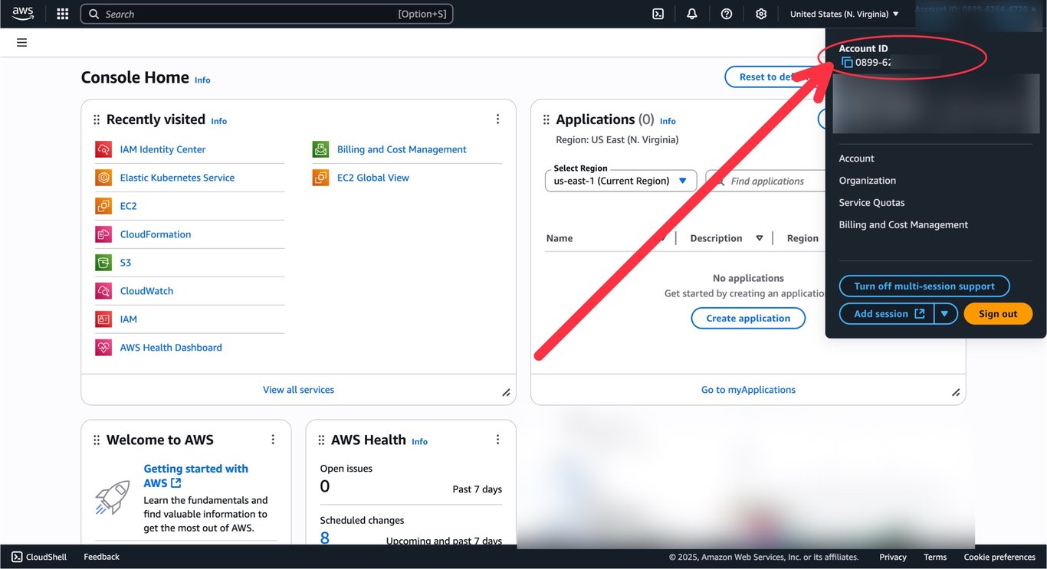
Task: Select Organization in the account menu
Action: (868, 181)
